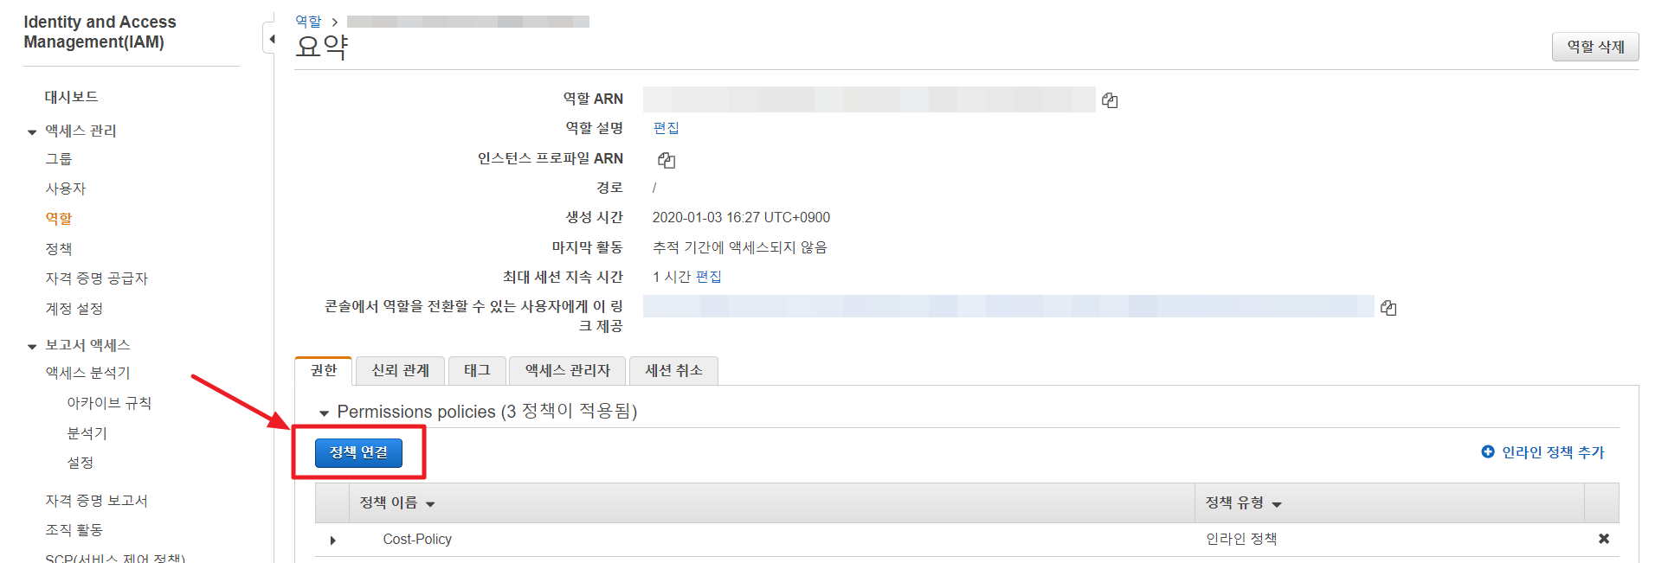This screenshot has width=1655, height=563.
Task: Switch to the 신뢰 관계 tab
Action: pyautogui.click(x=400, y=370)
